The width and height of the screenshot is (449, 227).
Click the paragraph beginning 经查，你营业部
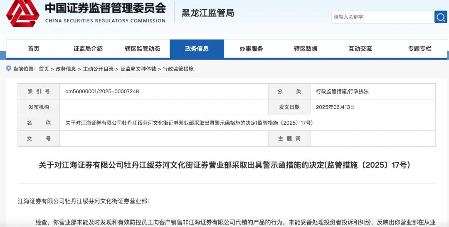(235, 222)
